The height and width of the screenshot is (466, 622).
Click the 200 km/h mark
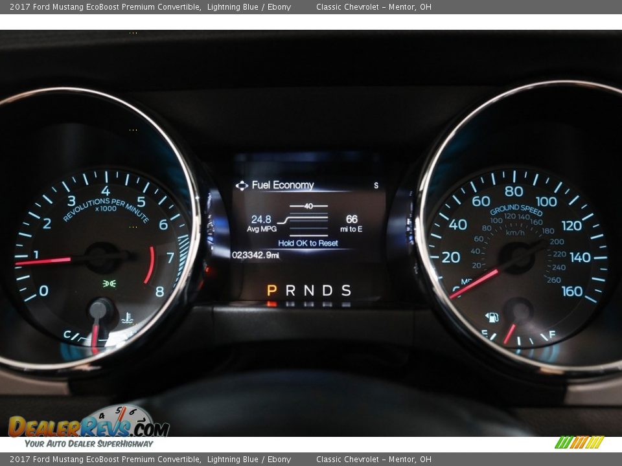[557, 241]
